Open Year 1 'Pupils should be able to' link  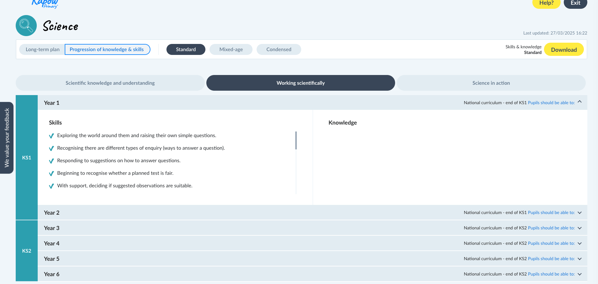click(x=551, y=103)
